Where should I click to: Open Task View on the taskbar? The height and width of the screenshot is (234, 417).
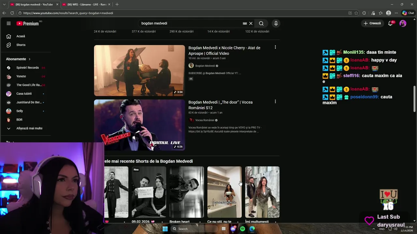coord(223,229)
